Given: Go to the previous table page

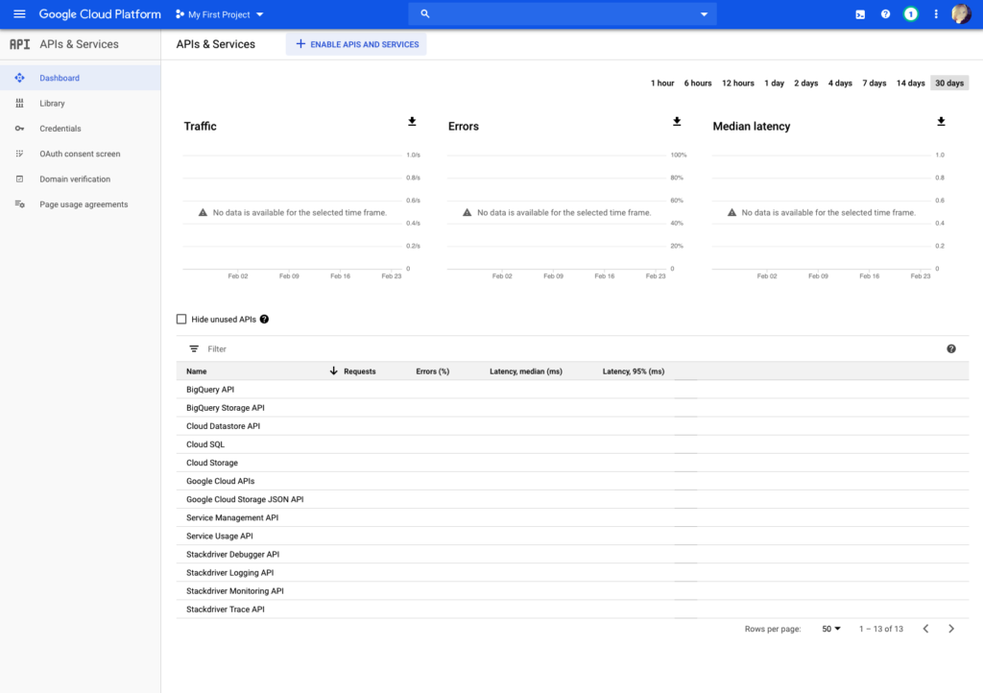Looking at the screenshot, I should 926,629.
